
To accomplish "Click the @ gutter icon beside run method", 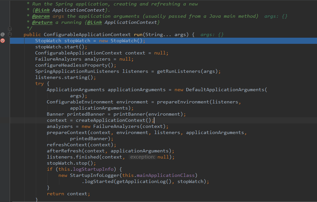I will (x=3, y=34).
